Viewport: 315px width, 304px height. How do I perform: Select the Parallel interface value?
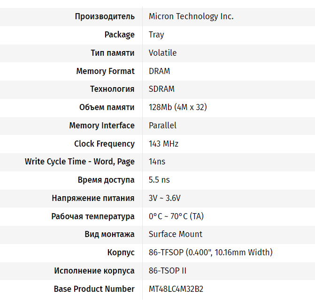pyautogui.click(x=162, y=126)
